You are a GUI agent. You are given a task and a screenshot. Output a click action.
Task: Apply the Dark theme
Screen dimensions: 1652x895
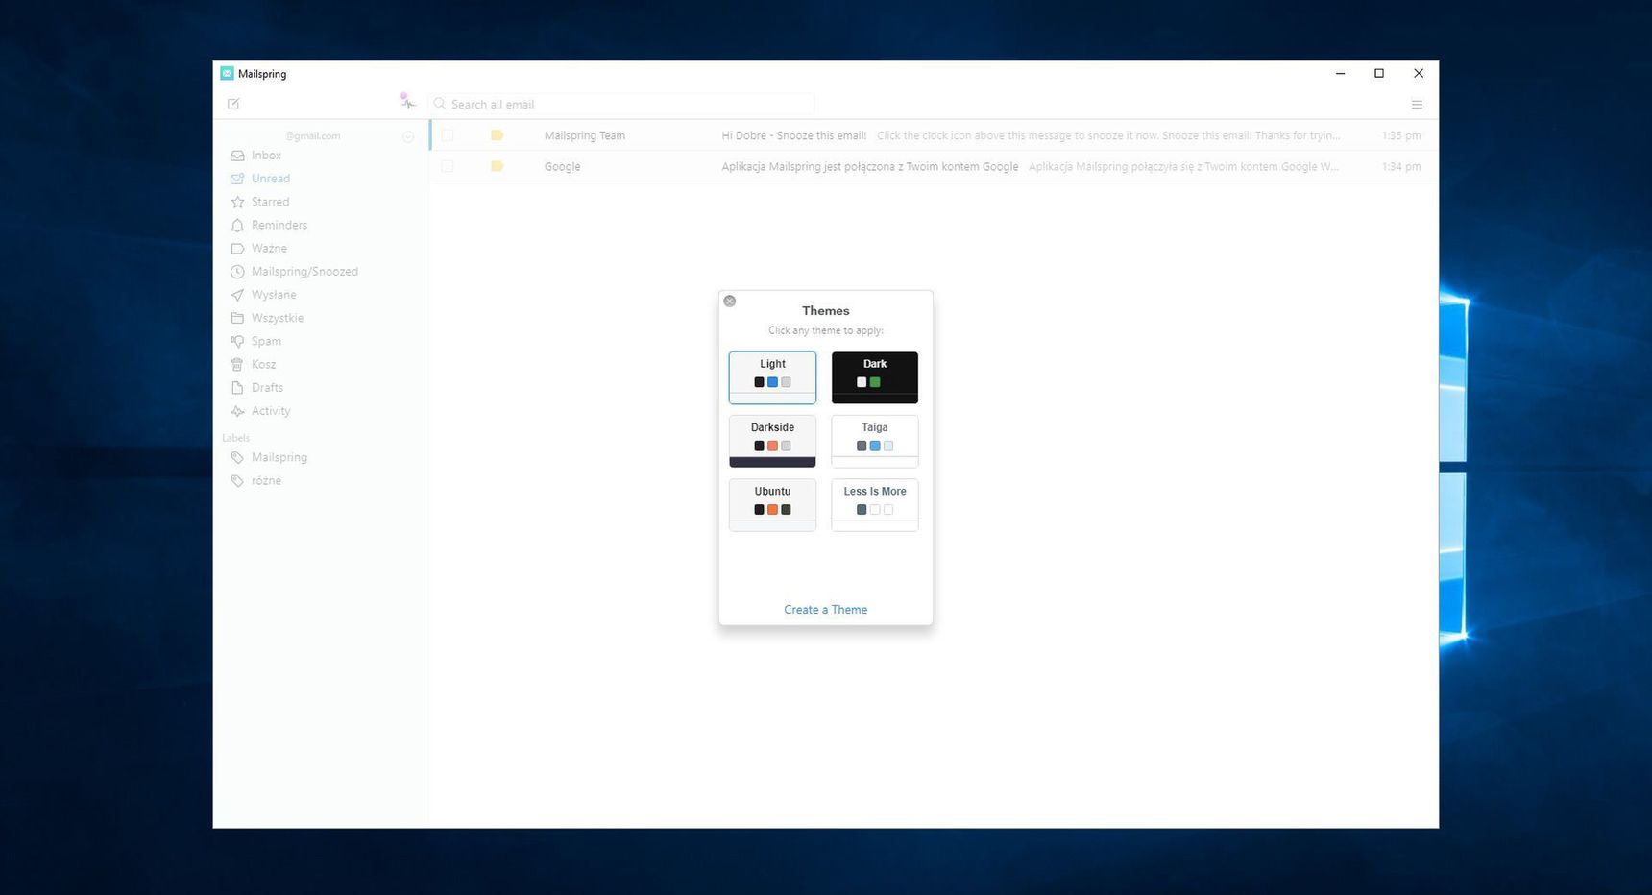(875, 377)
